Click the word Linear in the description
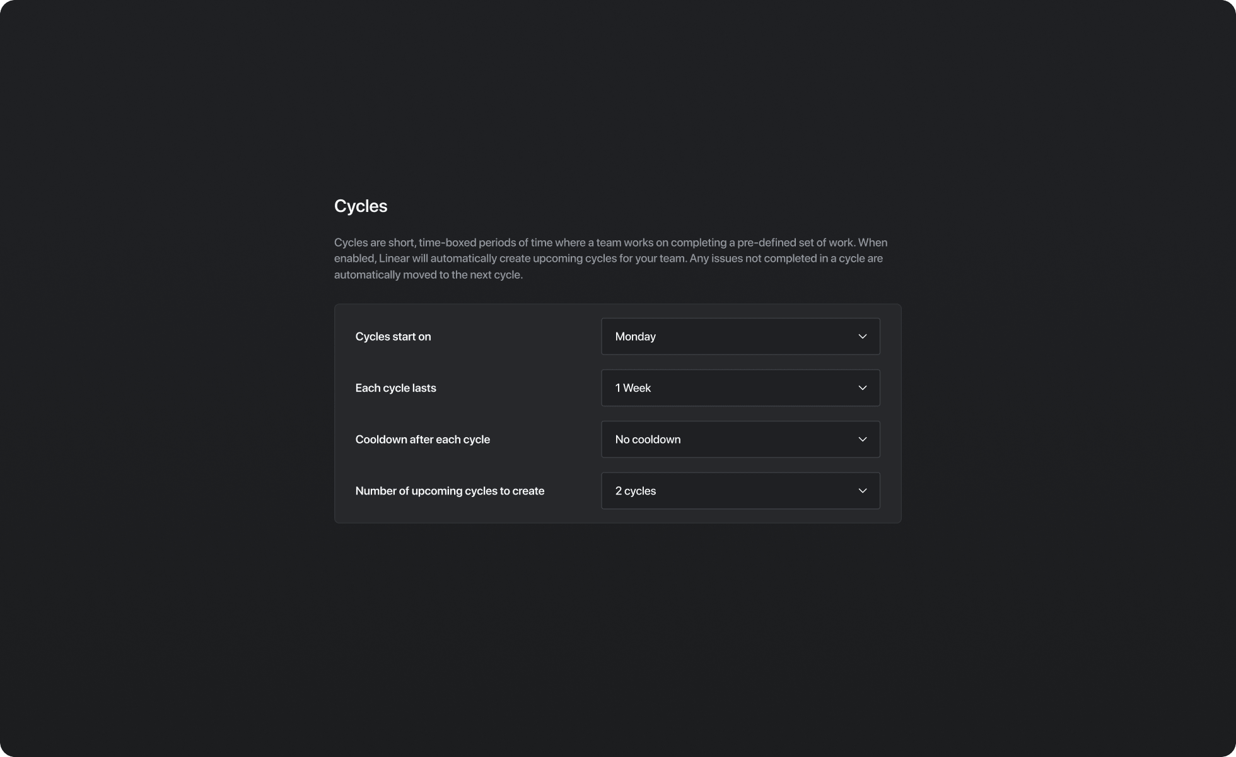This screenshot has width=1236, height=757. (x=394, y=259)
